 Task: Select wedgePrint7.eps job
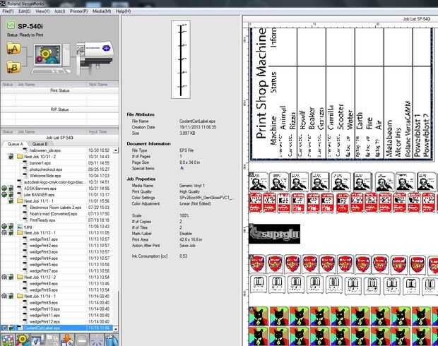tap(43, 271)
